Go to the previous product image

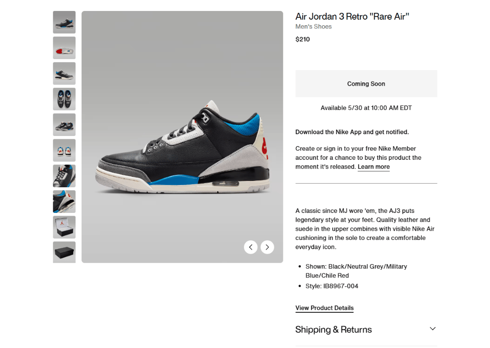click(250, 247)
